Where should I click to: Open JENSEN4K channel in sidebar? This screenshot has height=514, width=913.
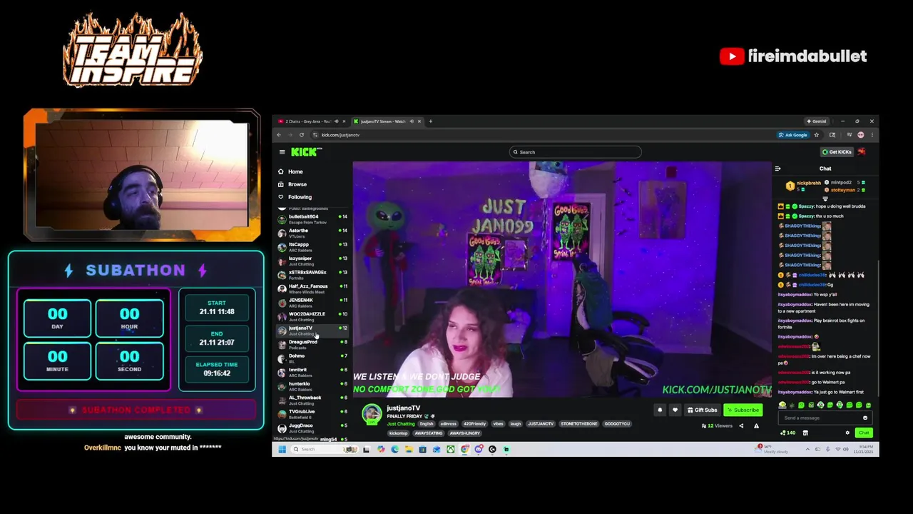(x=312, y=303)
